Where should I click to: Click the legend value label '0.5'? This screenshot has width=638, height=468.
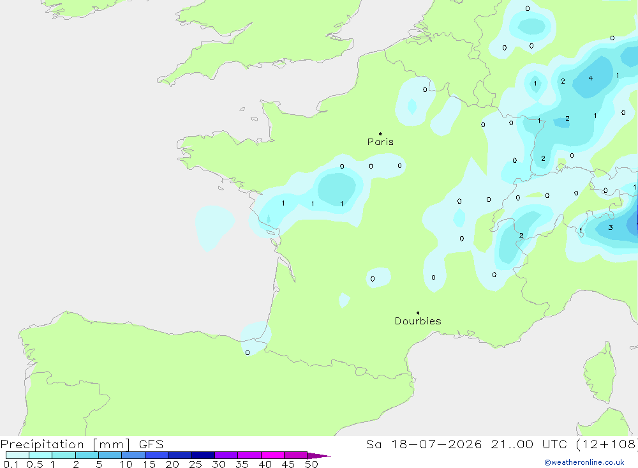(34, 464)
